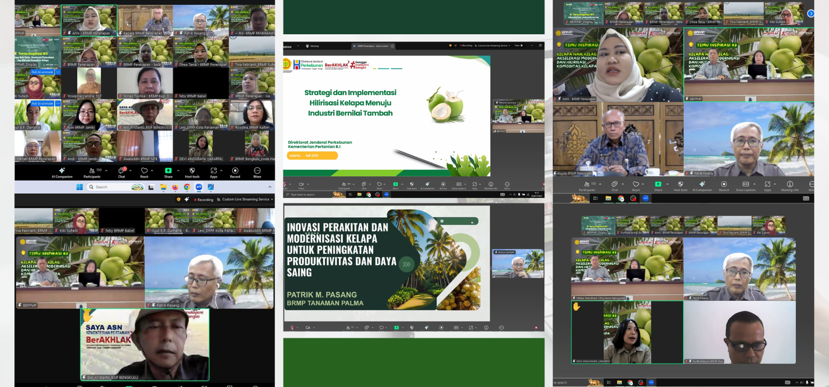Open Meeting info beside Apps under Patrik Pasang
Screen dimensions: 829x387
point(789,185)
